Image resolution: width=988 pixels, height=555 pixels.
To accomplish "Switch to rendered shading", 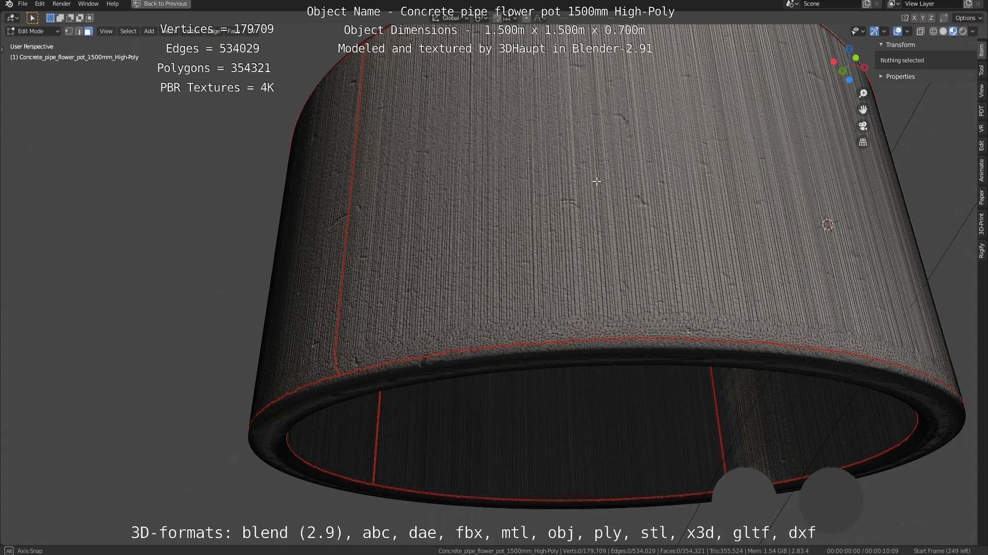I will 963,31.
